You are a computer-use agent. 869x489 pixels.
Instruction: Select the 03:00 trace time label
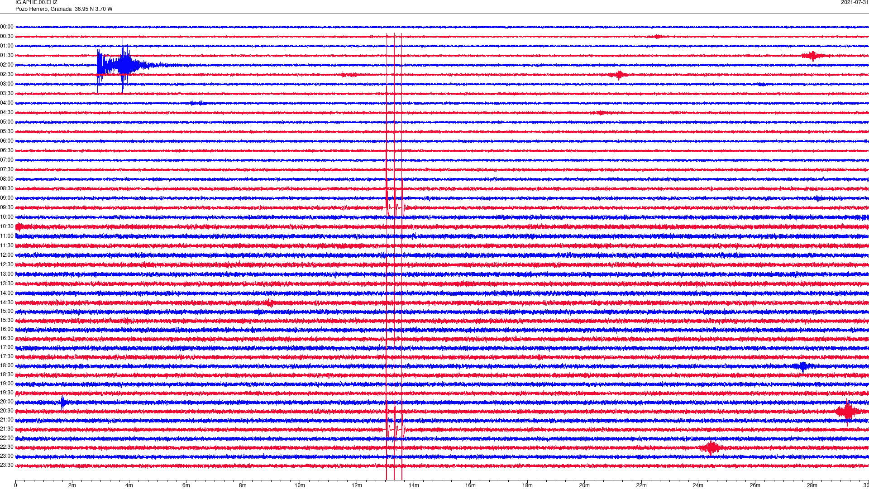tap(7, 84)
